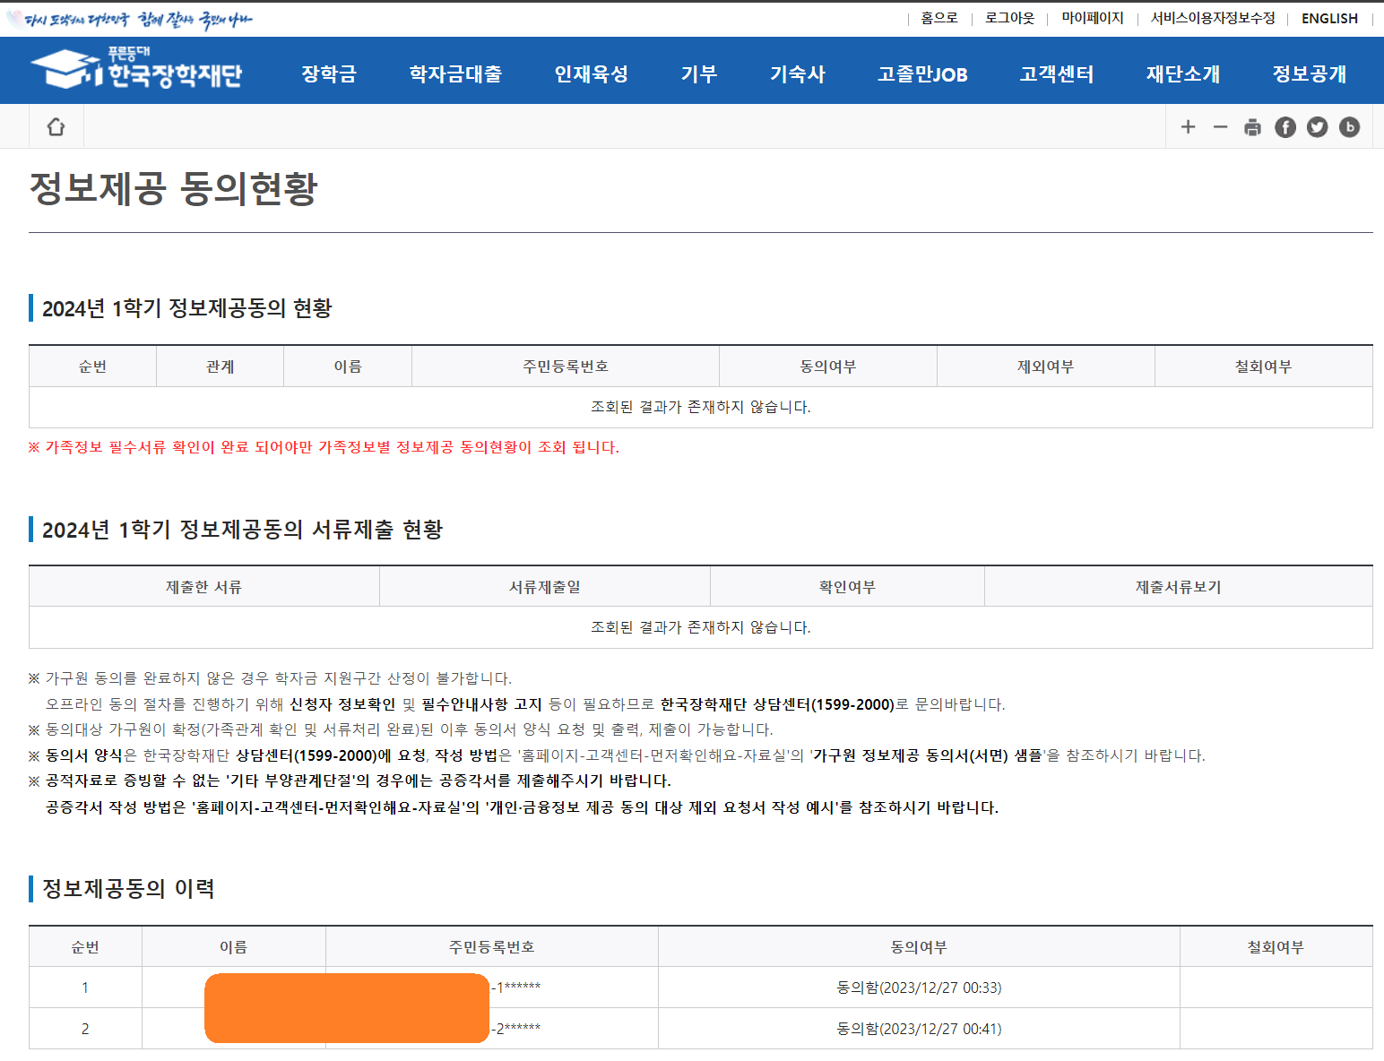Click the 정보제공 동의현황 page title
The height and width of the screenshot is (1061, 1384).
174,188
